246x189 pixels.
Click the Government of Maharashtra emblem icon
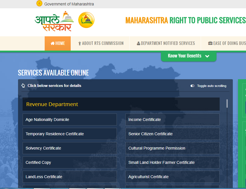tap(39, 4)
